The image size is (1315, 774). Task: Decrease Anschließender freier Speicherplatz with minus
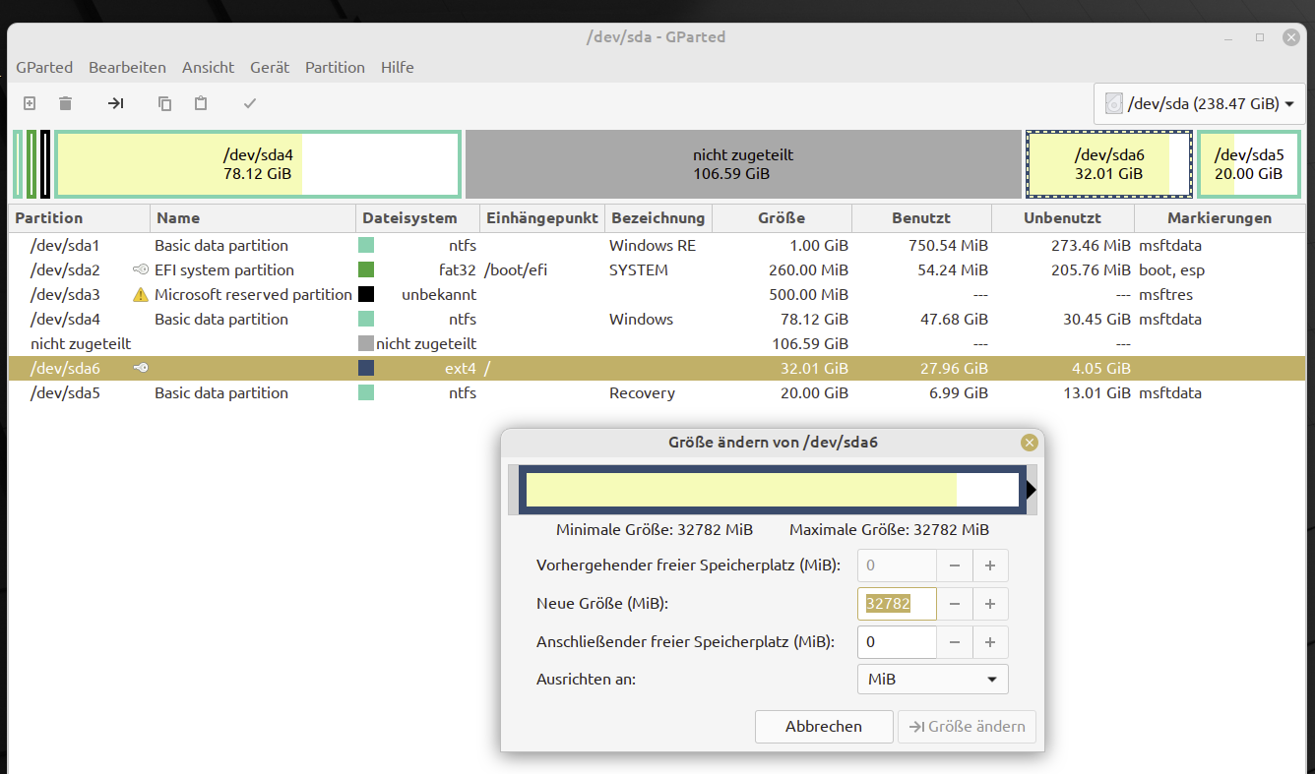coord(955,643)
